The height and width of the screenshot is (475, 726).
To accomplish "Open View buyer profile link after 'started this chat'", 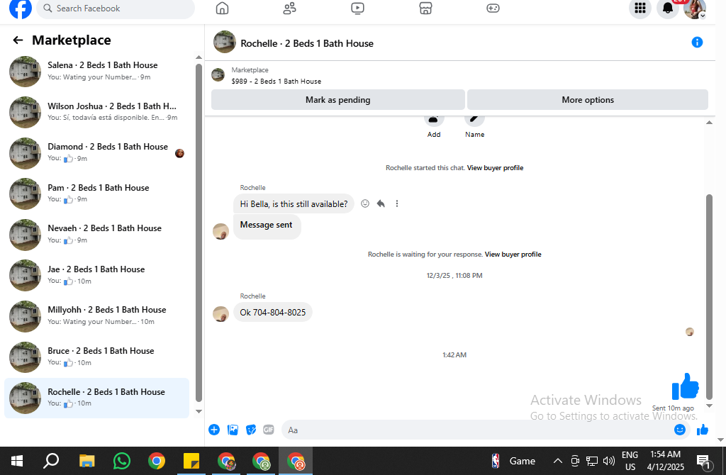I will coord(495,167).
